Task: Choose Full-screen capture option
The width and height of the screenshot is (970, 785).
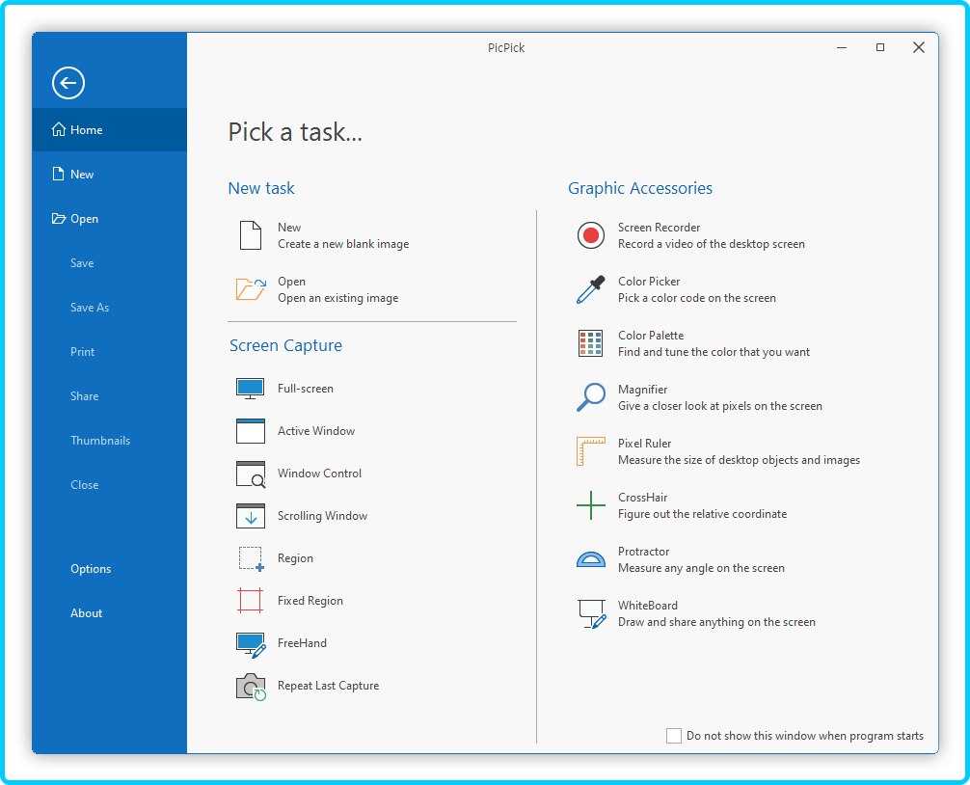Action: (305, 389)
